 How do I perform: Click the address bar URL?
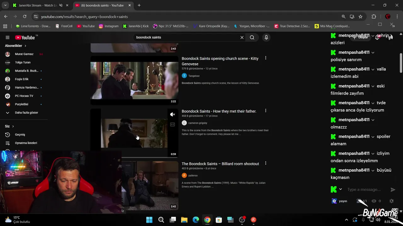(x=84, y=17)
